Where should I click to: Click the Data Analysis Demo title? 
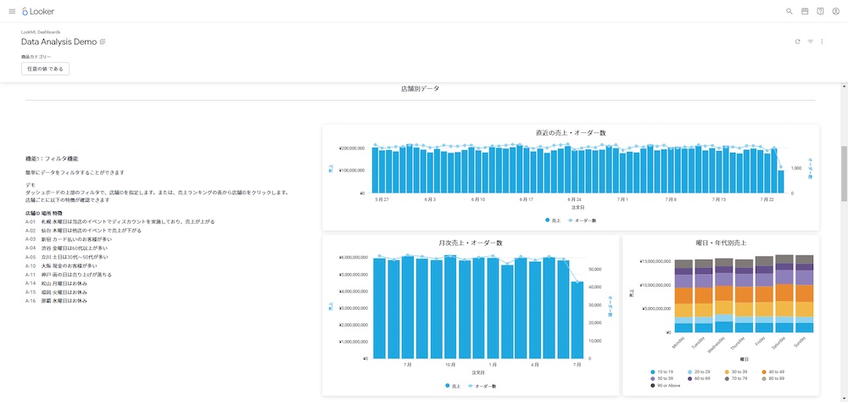pos(59,42)
